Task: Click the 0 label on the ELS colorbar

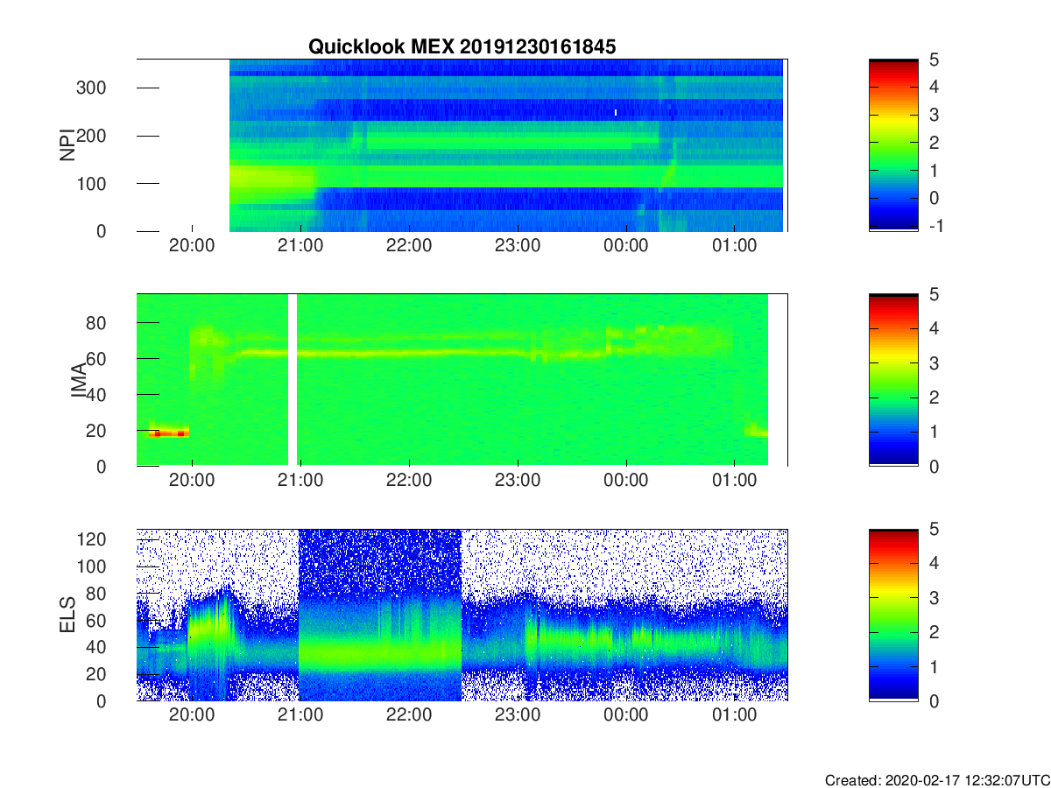Action: tap(933, 700)
